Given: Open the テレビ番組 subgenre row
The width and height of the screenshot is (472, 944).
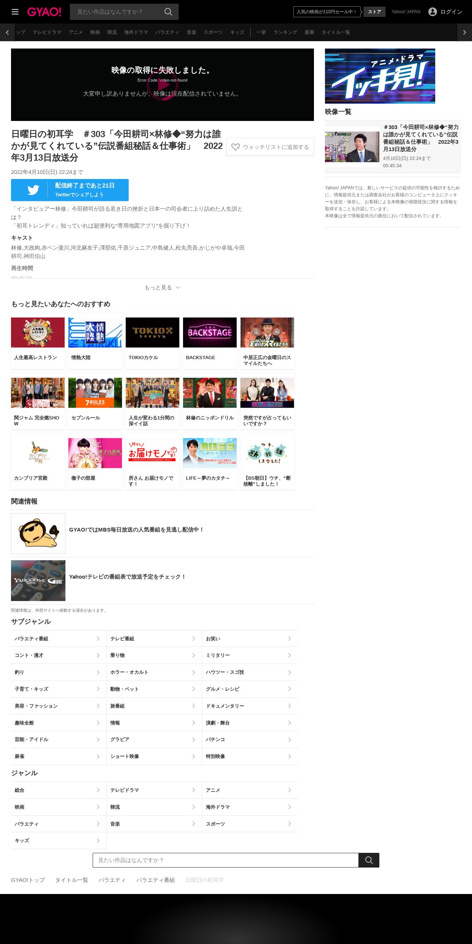Looking at the screenshot, I should click(x=154, y=639).
